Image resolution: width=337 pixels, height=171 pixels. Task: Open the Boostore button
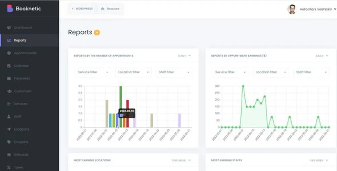(x=110, y=9)
